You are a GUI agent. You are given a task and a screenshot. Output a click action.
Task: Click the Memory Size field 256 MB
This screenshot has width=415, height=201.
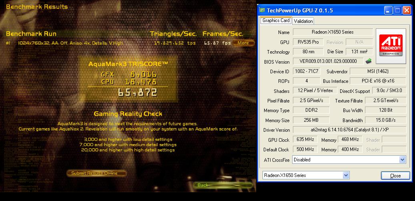pos(311,120)
